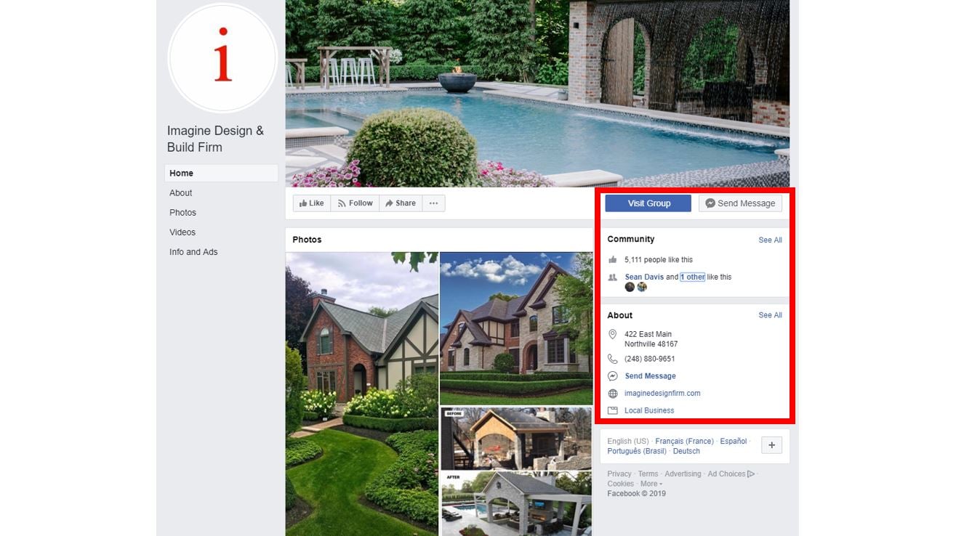Open the imaginedesignfirm.com website link

tap(662, 394)
